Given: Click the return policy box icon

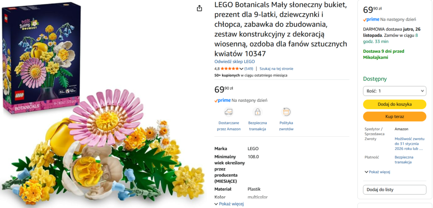Looking at the screenshot, I should click(286, 112).
